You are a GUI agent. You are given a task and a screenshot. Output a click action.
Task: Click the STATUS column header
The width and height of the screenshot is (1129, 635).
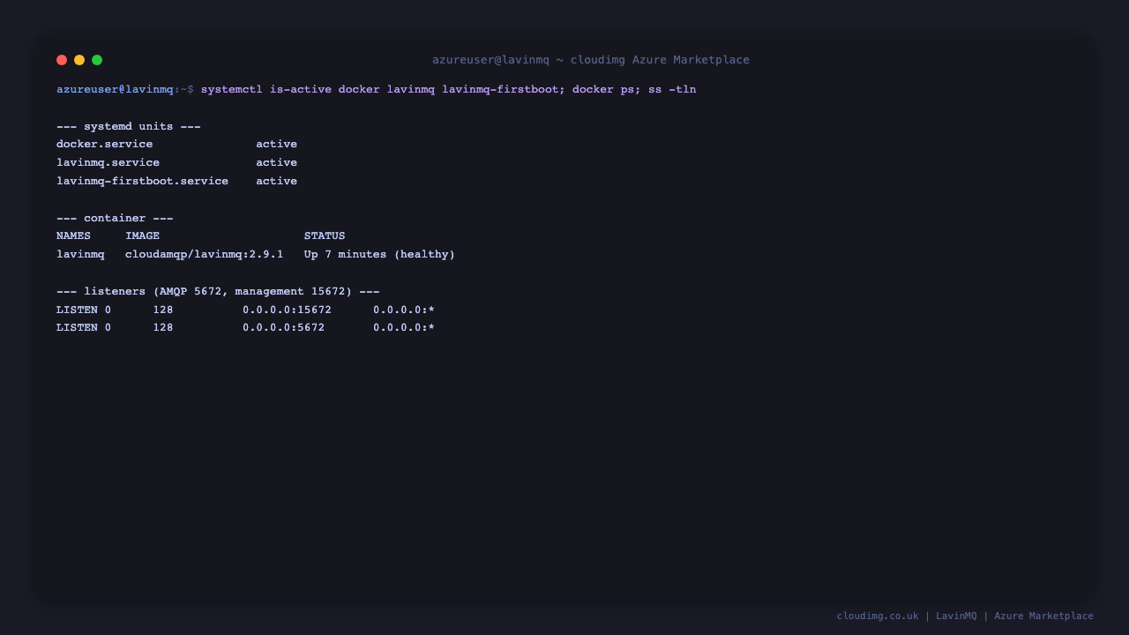[325, 235]
